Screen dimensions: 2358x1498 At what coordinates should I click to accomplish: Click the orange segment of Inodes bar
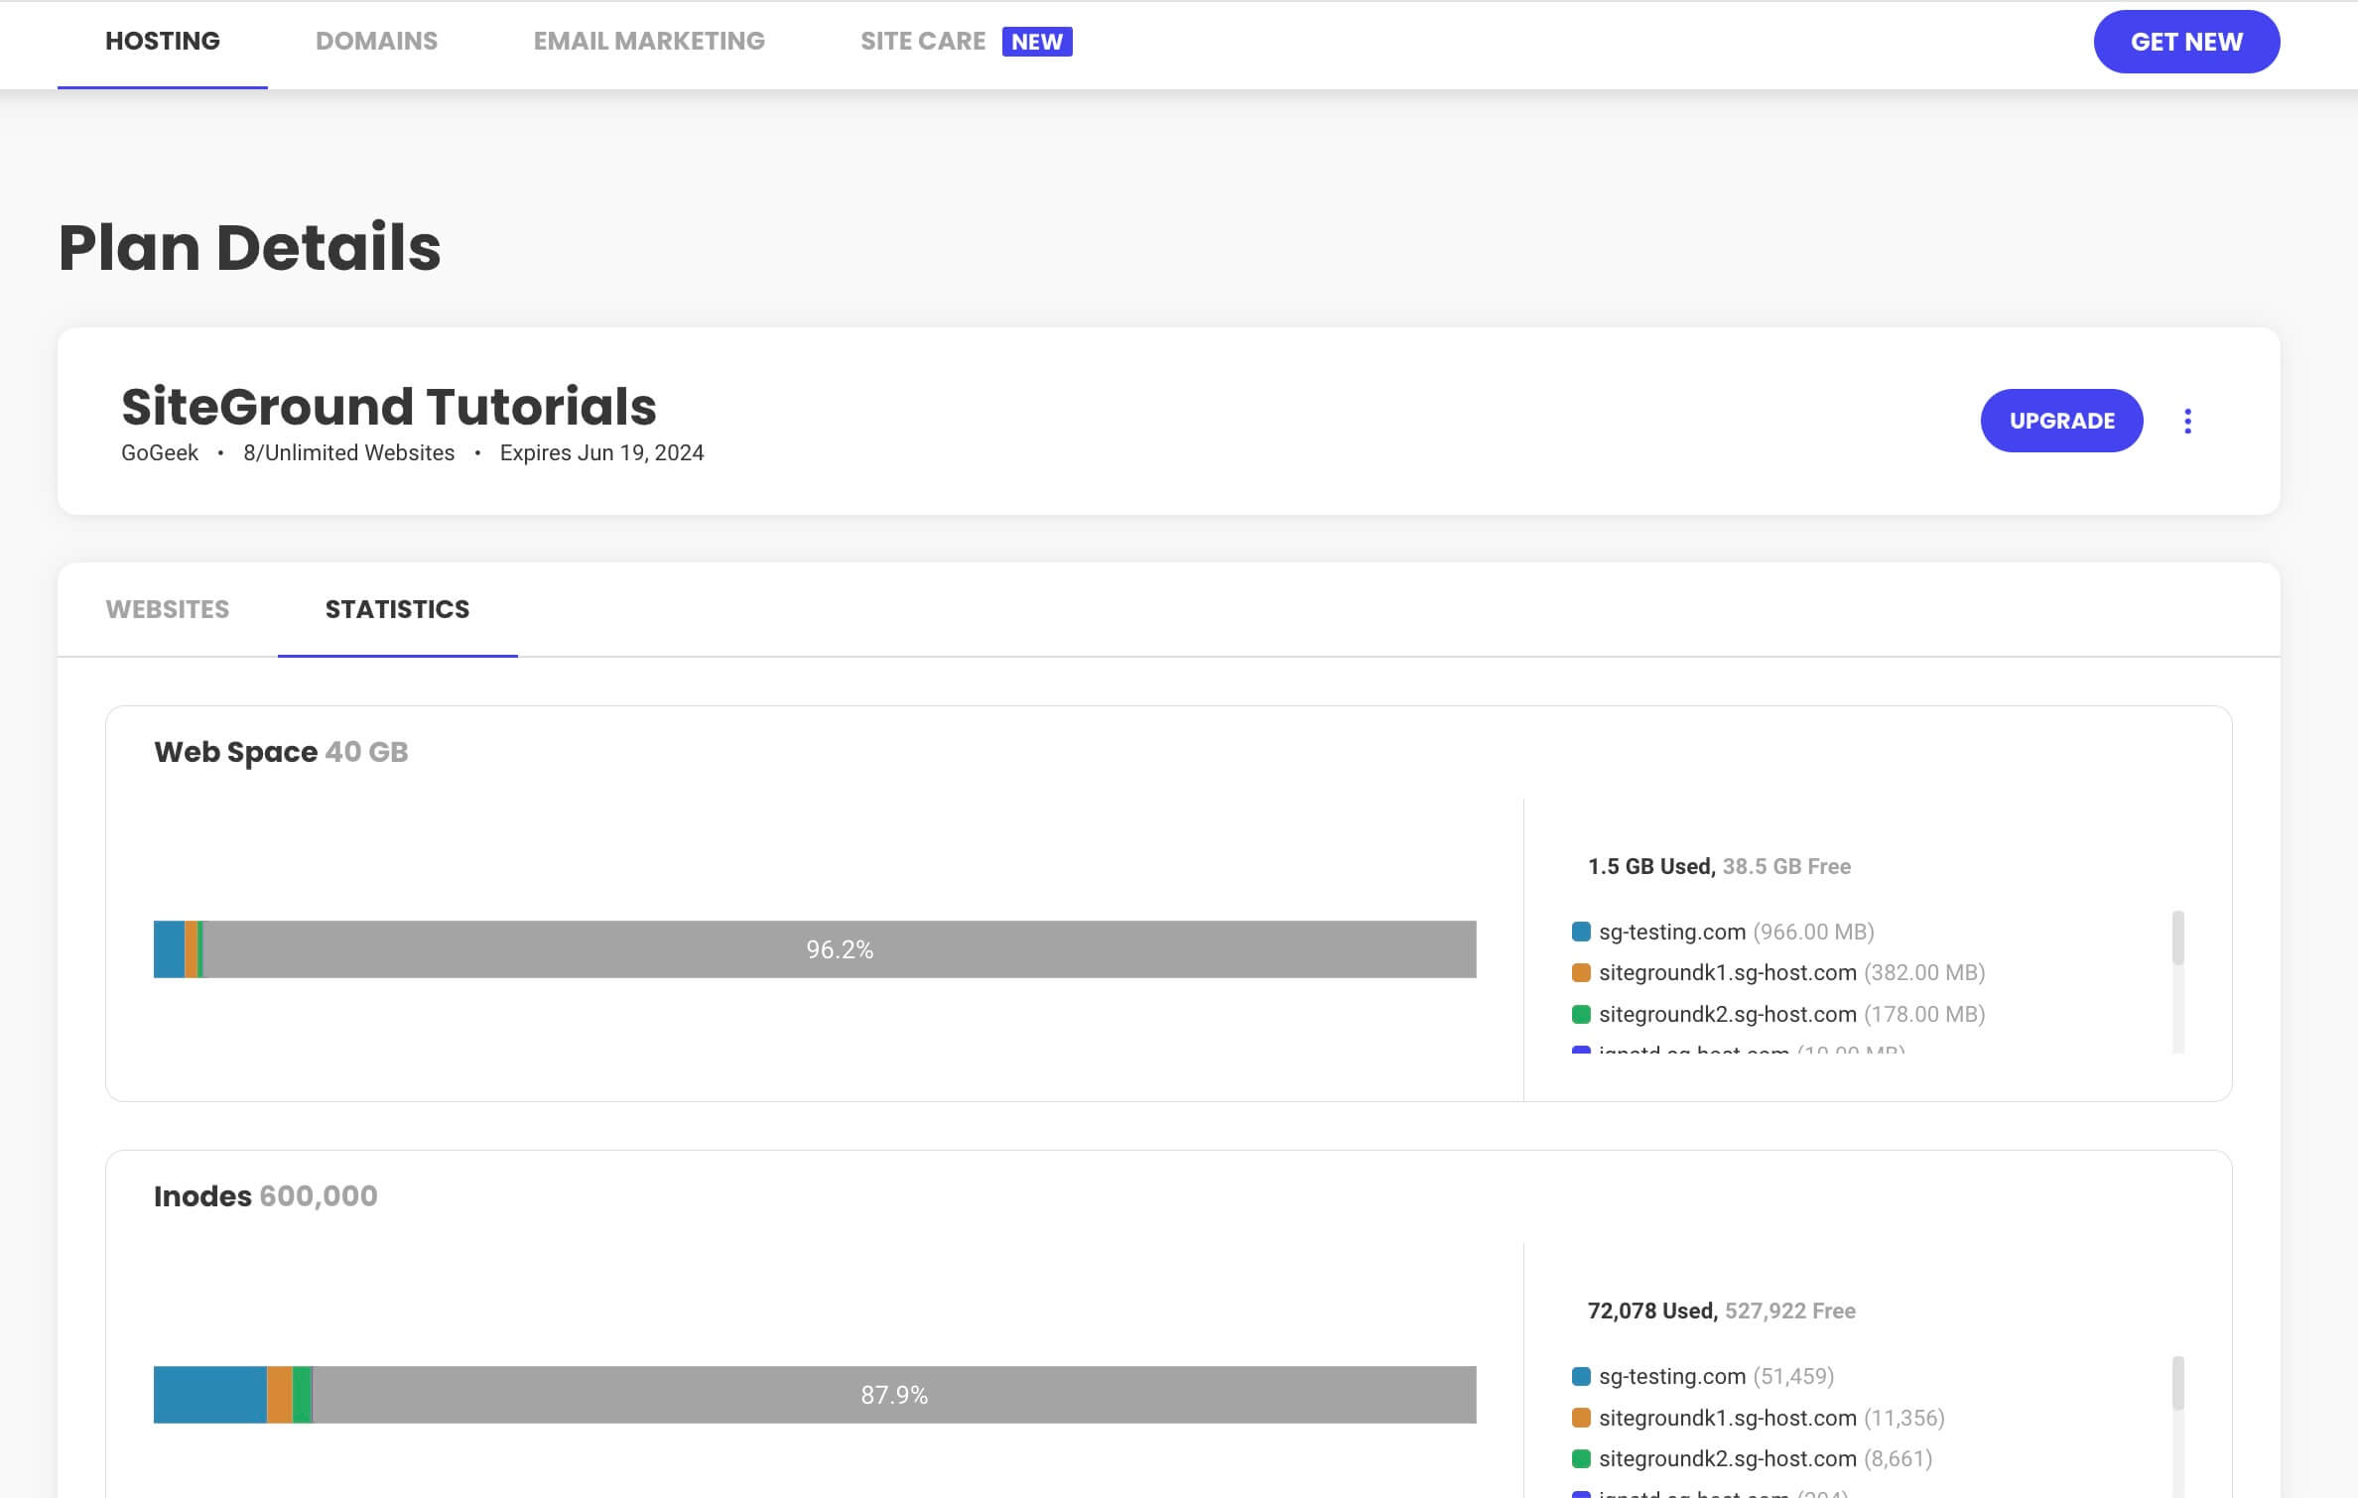click(x=280, y=1395)
